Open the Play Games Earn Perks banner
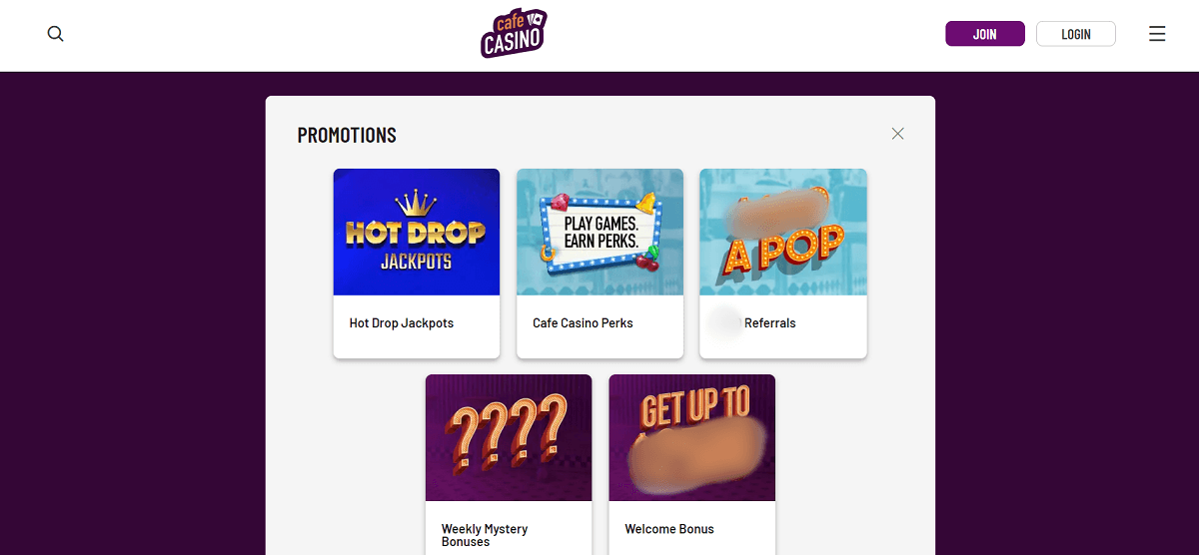This screenshot has width=1199, height=555. (x=599, y=232)
